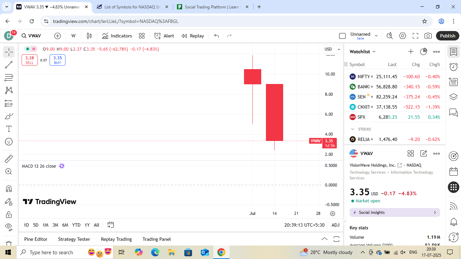Image resolution: width=461 pixels, height=259 pixels.
Task: Select the crosshair cursor tool
Action: coord(9,52)
